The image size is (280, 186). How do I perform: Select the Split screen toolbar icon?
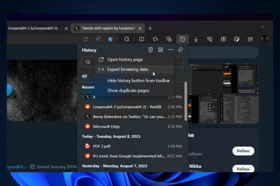142,39
